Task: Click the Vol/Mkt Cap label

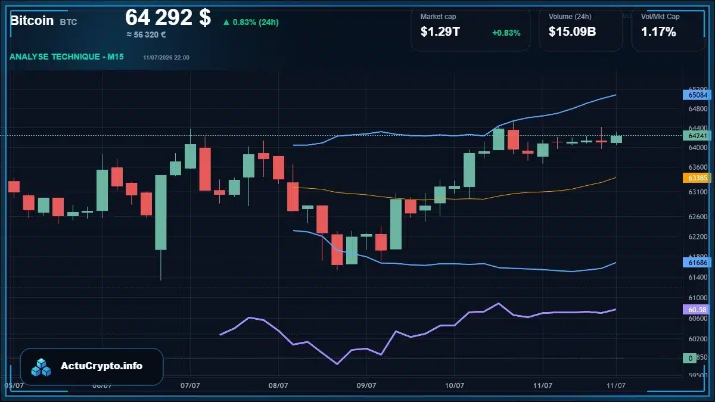Action: (661, 17)
